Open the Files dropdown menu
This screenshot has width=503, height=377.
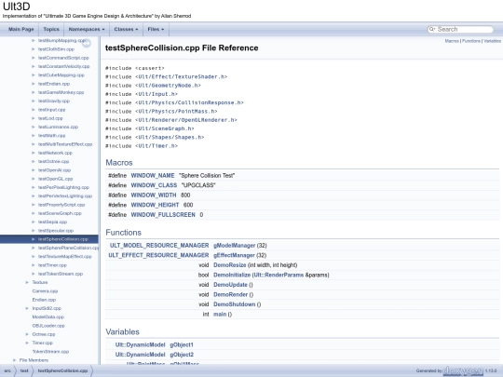pos(156,29)
